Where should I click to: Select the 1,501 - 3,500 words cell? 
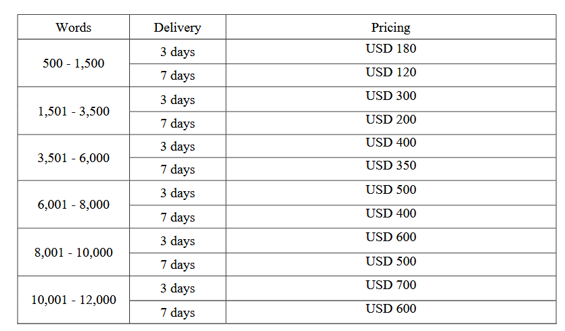[x=74, y=111]
